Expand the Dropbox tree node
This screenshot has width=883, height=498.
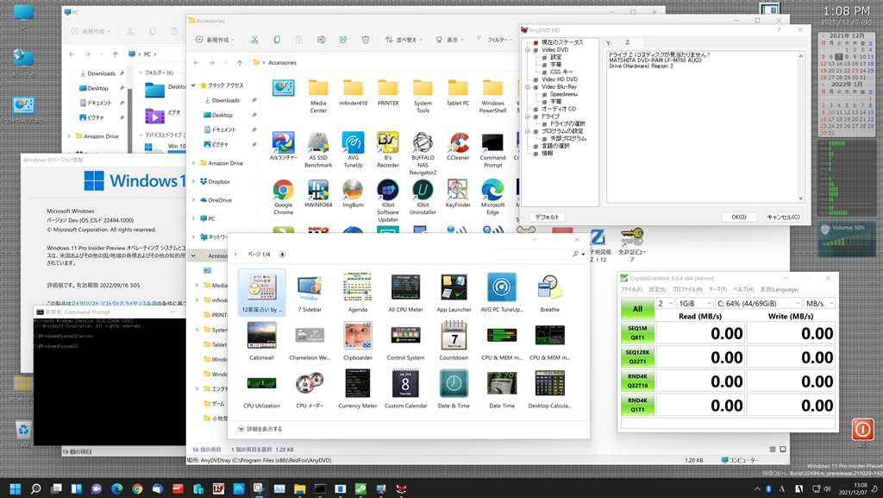point(193,181)
